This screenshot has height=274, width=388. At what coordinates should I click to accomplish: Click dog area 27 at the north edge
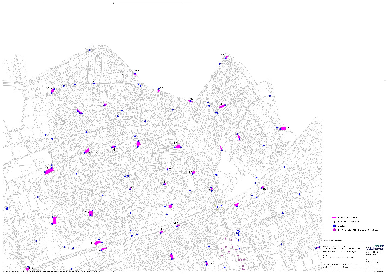[x=227, y=57]
